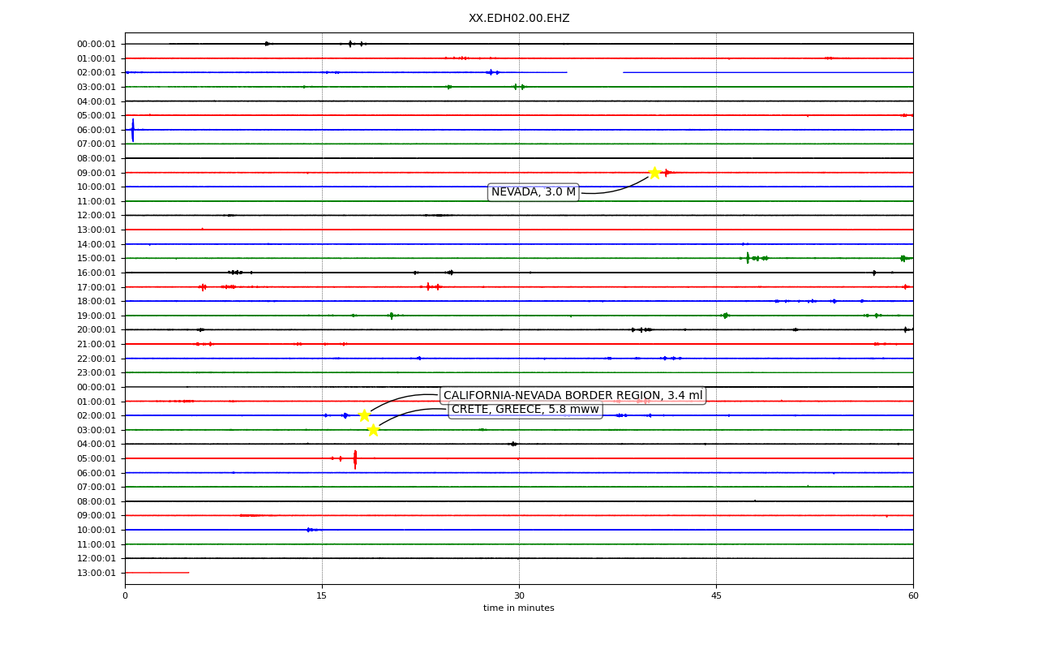This screenshot has width=1038, height=649.
Task: Click the red burst right of the Nevada star
Action: click(x=668, y=172)
